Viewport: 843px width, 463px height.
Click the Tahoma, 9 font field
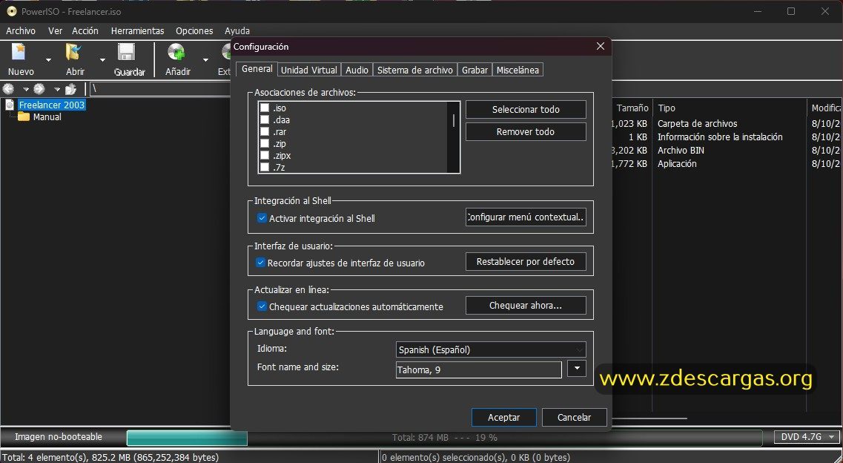point(478,370)
